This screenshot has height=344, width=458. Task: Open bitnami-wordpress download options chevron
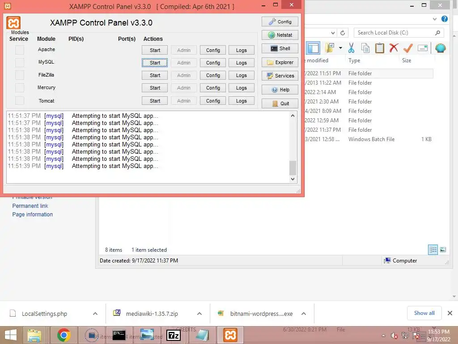(304, 314)
